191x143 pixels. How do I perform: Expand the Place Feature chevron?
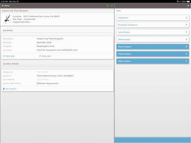(186, 47)
